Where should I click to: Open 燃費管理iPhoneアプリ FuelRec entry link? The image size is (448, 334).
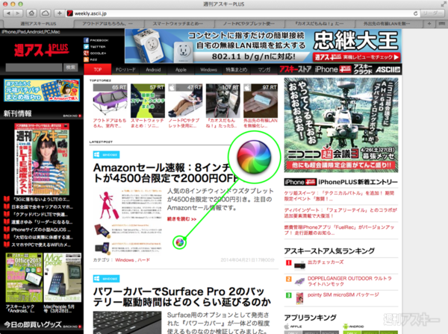pos(339,230)
